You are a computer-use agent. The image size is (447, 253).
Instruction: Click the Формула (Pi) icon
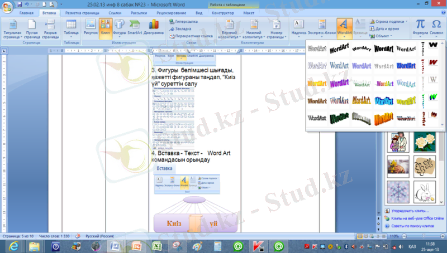click(420, 27)
